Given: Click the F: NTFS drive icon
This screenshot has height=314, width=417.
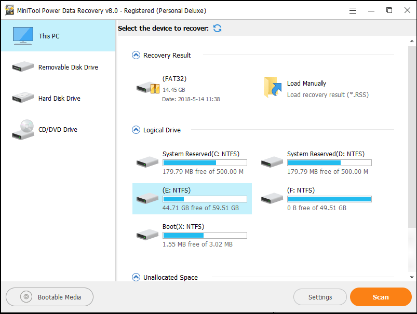Looking at the screenshot, I should point(272,198).
